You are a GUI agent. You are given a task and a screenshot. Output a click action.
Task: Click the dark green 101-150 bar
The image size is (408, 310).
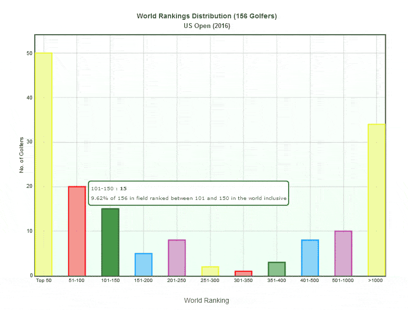[110, 242]
